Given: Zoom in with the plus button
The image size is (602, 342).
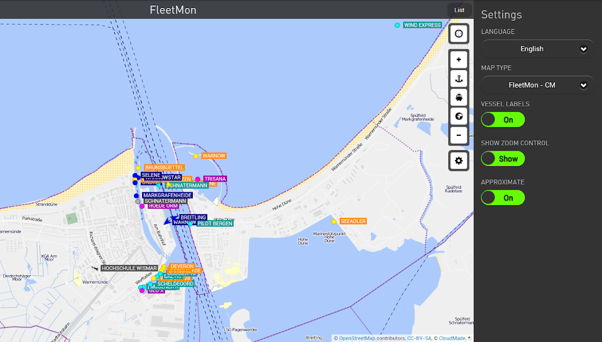Looking at the screenshot, I should click(x=458, y=59).
